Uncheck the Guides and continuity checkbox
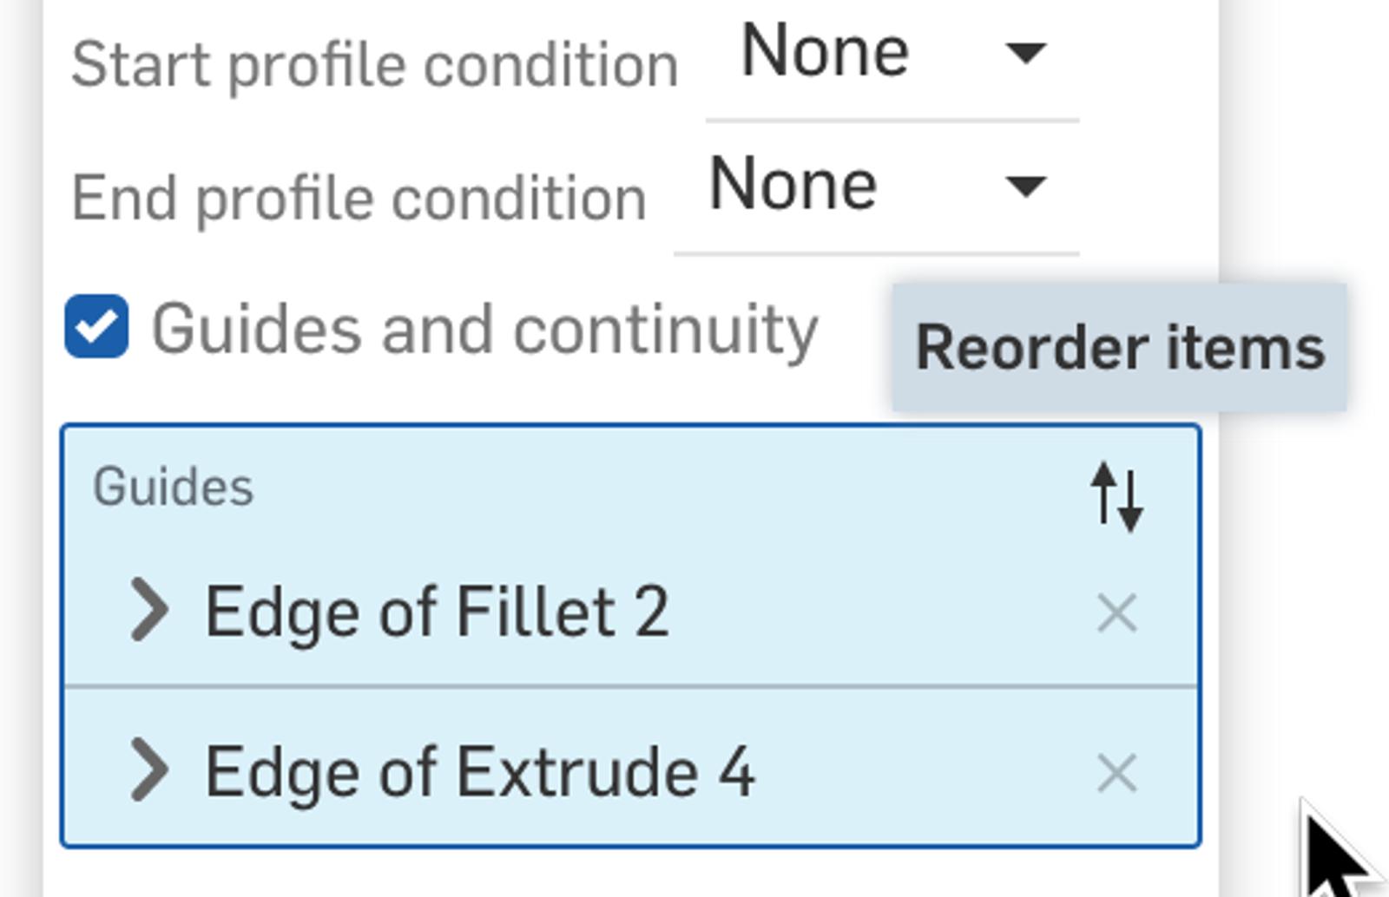 tap(96, 327)
